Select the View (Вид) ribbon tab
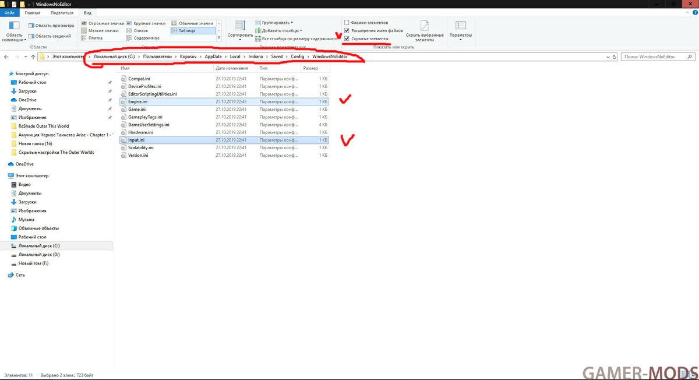The width and height of the screenshot is (699, 380). point(87,12)
